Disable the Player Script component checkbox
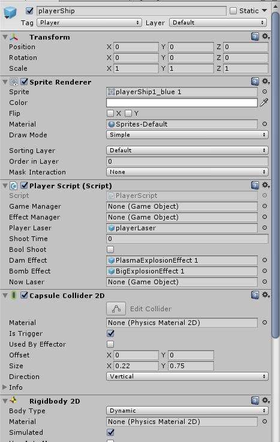This screenshot has width=280, height=442. [x=24, y=185]
